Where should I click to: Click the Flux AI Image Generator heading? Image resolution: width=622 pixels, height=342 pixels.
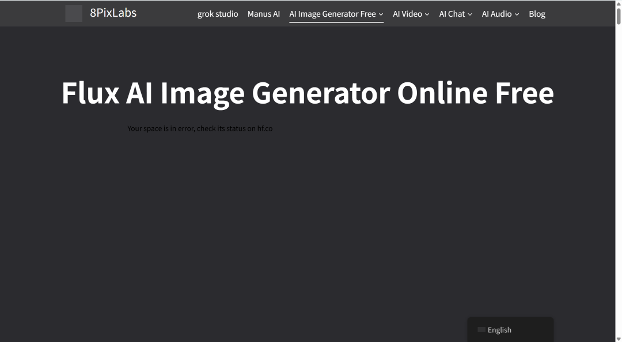tap(308, 94)
